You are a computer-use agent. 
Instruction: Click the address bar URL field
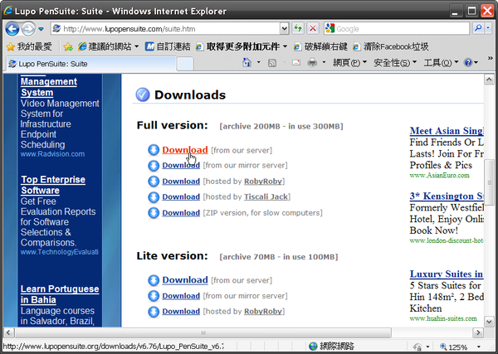pos(165,29)
